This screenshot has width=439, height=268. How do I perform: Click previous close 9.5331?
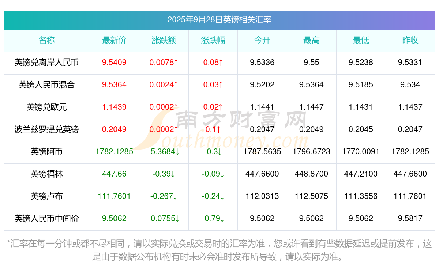pos(410,63)
